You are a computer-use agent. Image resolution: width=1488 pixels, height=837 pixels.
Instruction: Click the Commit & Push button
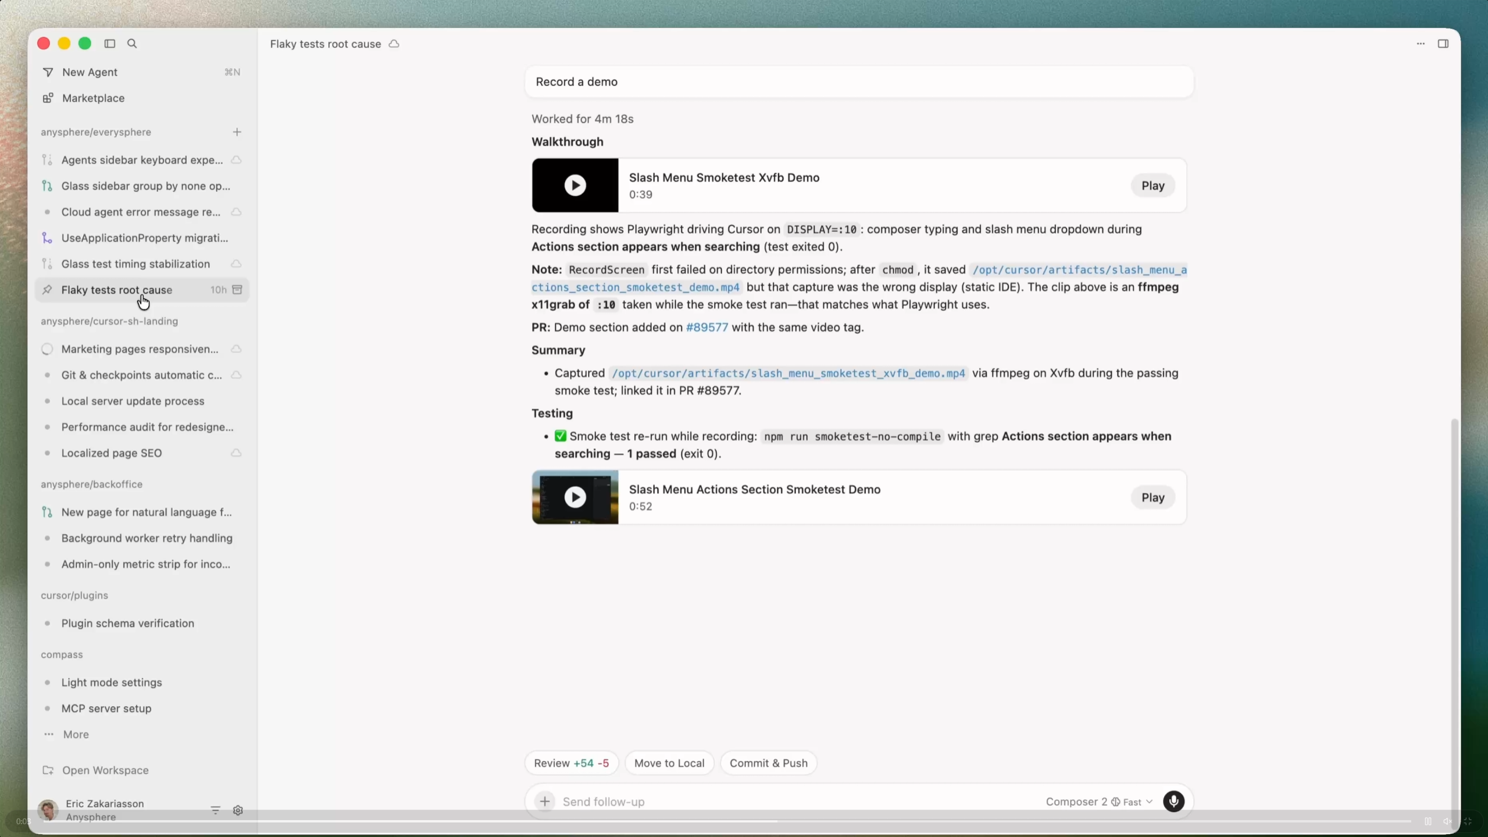[x=768, y=763]
